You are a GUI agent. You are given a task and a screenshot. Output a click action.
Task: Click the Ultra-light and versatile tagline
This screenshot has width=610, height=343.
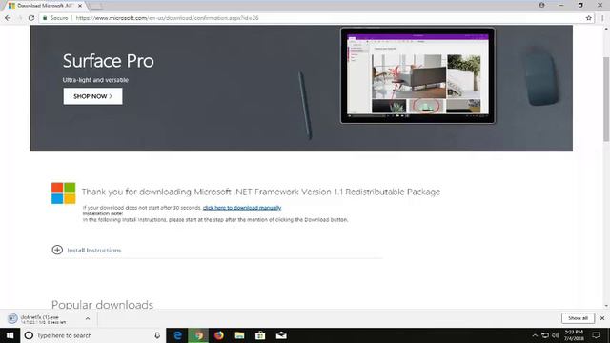(95, 80)
